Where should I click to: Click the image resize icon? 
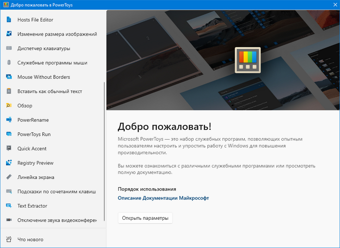pyautogui.click(x=9, y=34)
